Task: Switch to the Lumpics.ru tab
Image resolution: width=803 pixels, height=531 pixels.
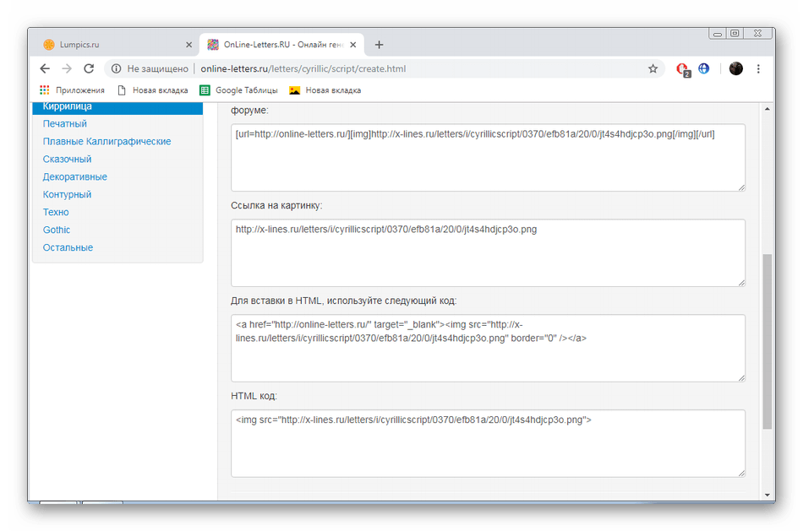Action: click(110, 45)
